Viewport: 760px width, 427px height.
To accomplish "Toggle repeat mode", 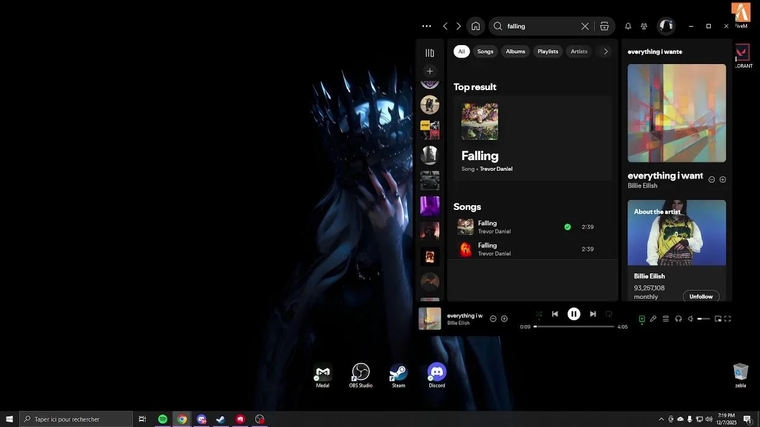I will click(x=609, y=314).
